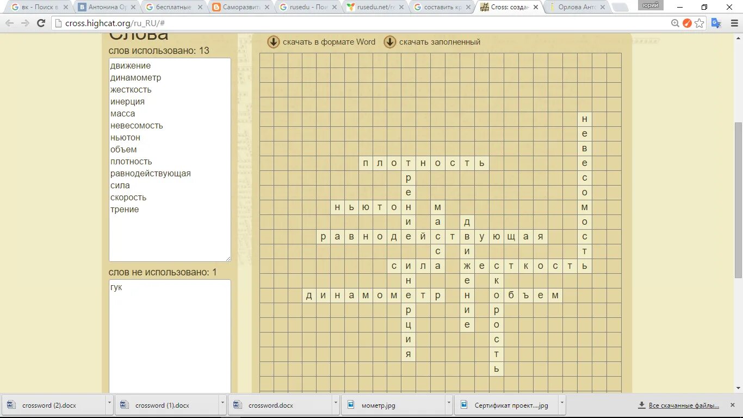Click the image icon of мометр.jpg download

pyautogui.click(x=350, y=405)
